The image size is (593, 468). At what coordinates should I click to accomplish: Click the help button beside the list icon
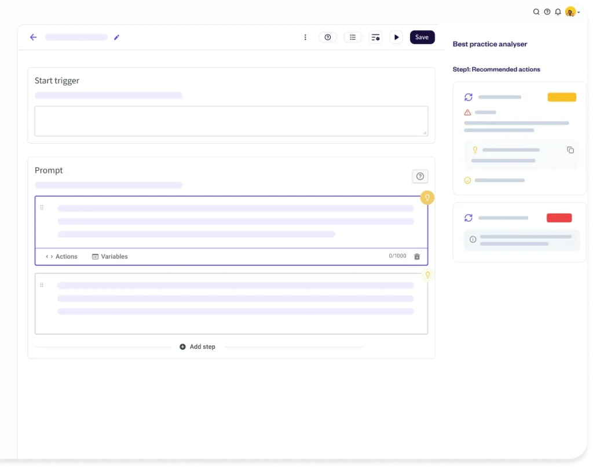[328, 37]
